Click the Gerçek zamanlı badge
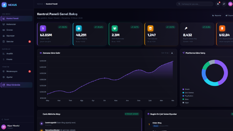 [x=132, y=114]
